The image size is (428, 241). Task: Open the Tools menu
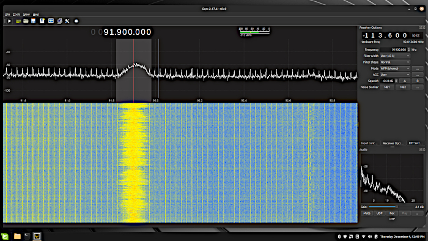click(x=17, y=15)
